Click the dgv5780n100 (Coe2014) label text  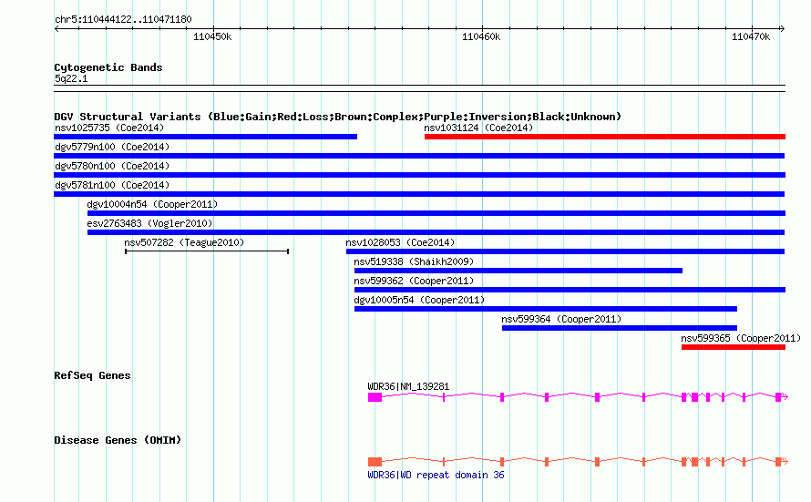click(112, 166)
